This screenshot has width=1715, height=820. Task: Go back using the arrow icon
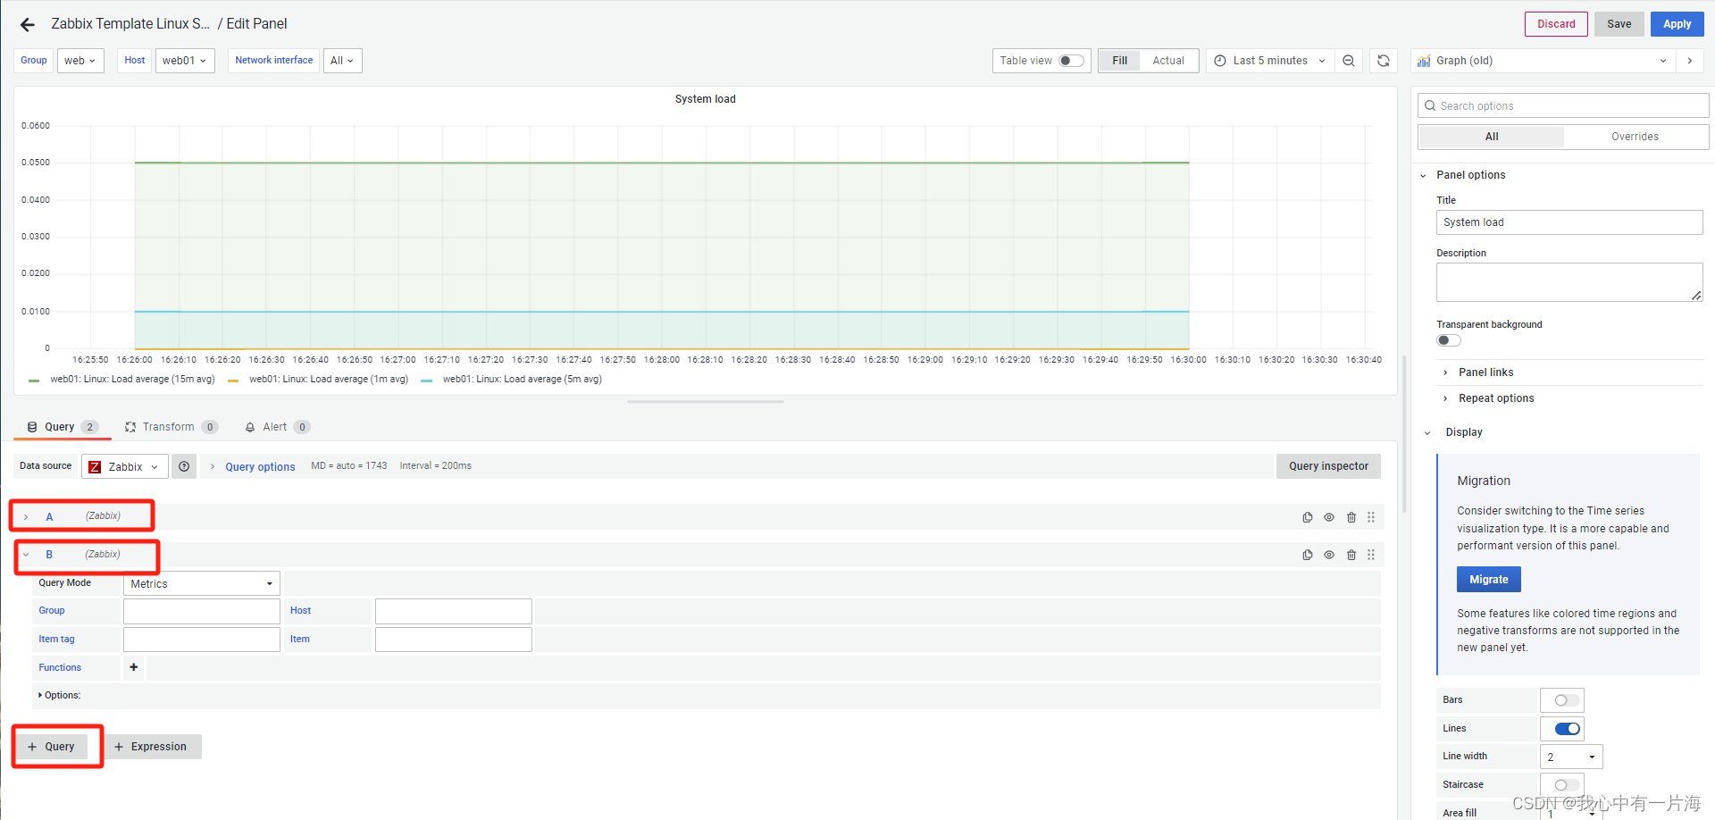(28, 24)
